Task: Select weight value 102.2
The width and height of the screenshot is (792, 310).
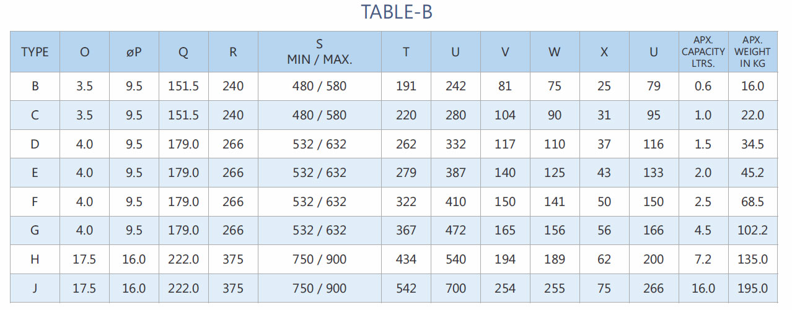Action: (752, 230)
